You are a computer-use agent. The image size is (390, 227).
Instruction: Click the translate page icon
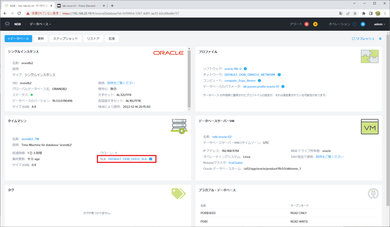pyautogui.click(x=341, y=14)
